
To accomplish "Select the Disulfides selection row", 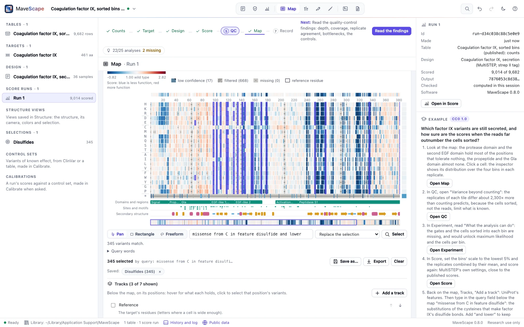I will coord(49,142).
